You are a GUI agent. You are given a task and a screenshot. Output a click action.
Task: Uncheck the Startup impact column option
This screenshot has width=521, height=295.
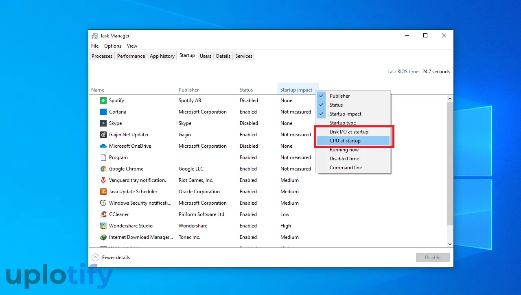coord(353,114)
